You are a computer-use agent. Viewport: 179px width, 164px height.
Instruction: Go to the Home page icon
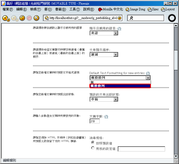coord(36,18)
